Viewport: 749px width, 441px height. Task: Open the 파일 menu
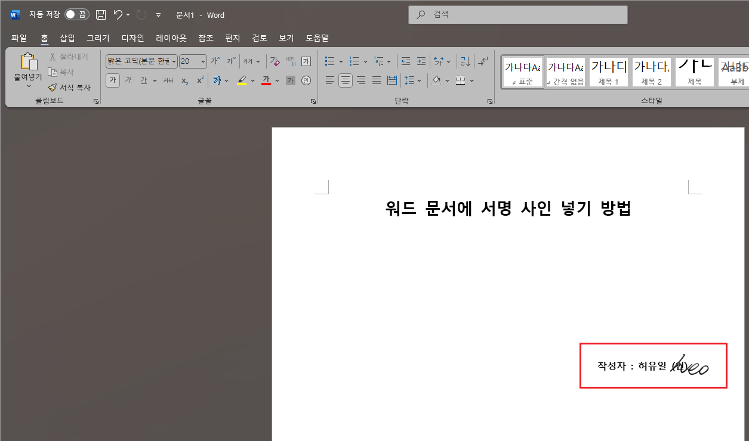point(19,38)
